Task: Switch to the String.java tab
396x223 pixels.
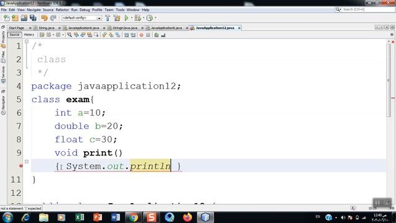Action: tap(46, 28)
